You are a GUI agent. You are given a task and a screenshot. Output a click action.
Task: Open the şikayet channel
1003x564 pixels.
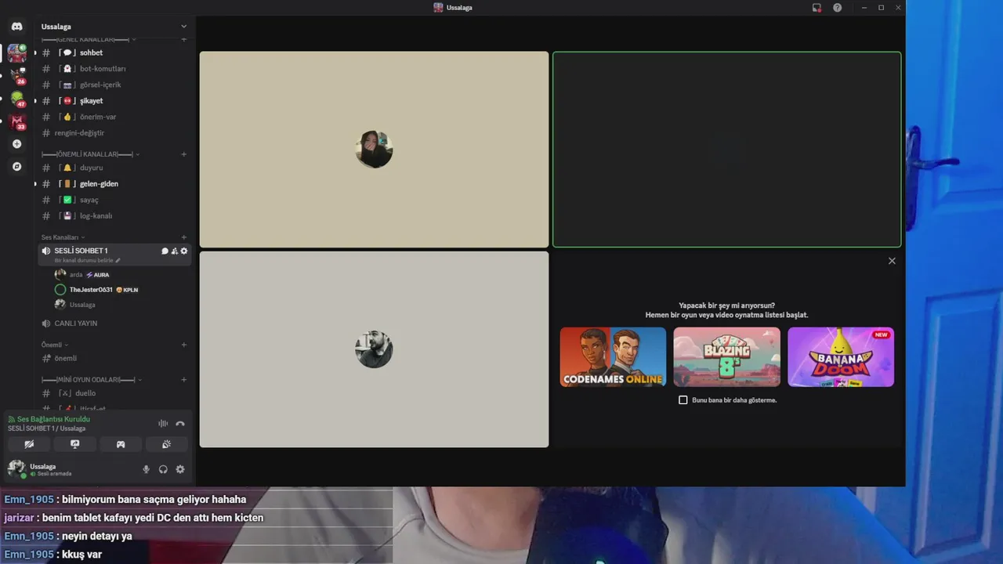(114, 101)
